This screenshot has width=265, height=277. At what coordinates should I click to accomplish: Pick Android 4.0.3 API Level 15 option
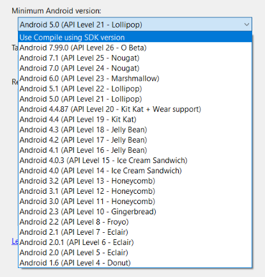(135, 160)
